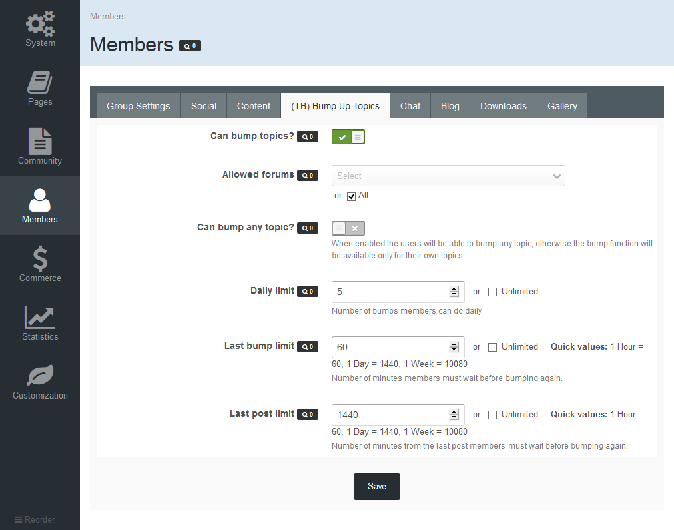Switch to the Group Settings tab
Viewport: 674px width, 530px height.
tap(138, 106)
